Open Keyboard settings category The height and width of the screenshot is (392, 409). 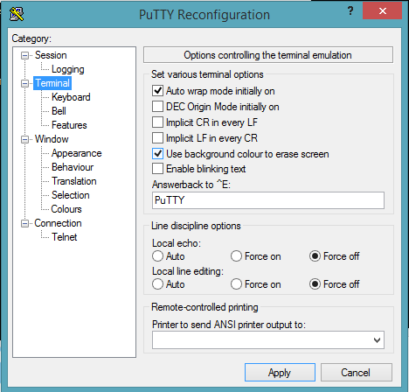coord(71,97)
